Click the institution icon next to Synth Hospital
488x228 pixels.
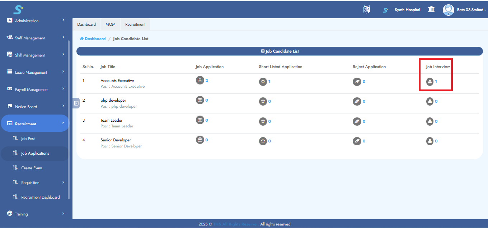coord(431,9)
